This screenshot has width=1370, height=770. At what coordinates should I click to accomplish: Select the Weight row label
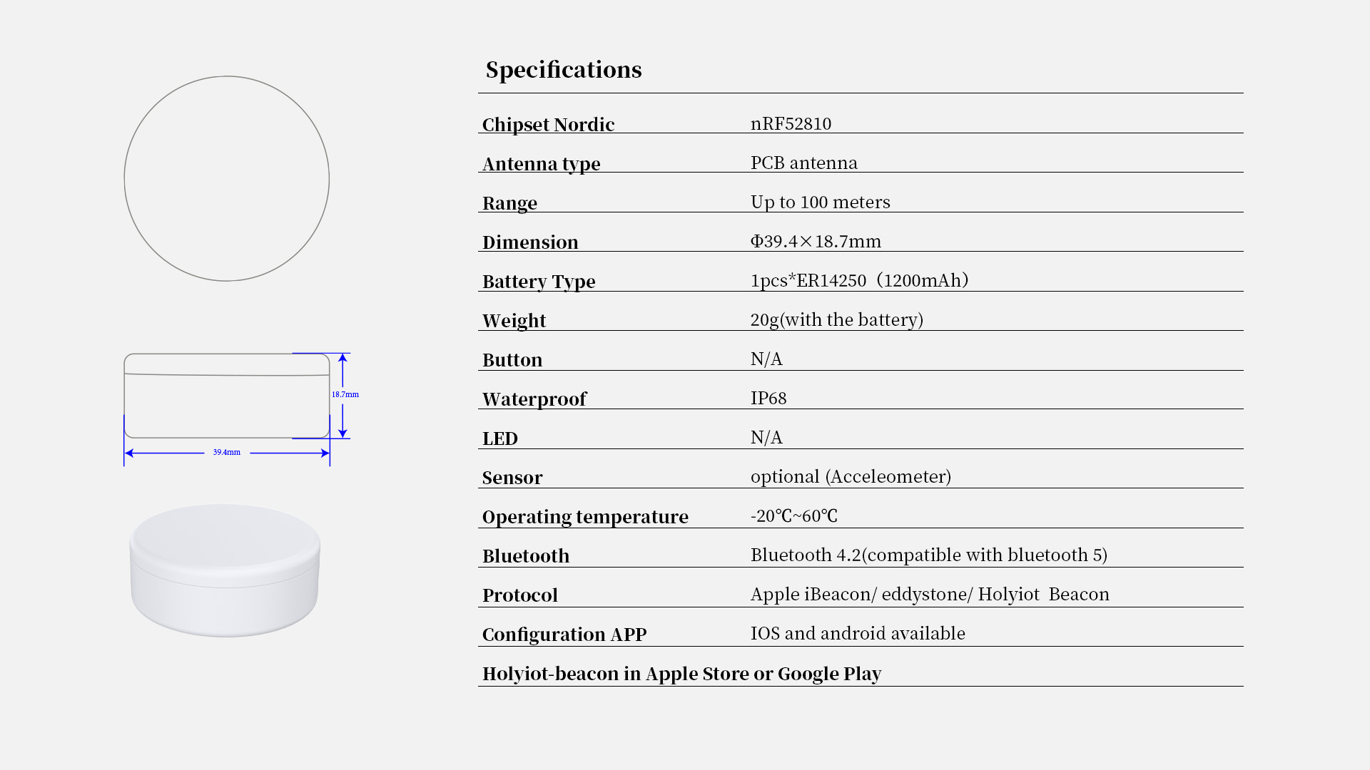tap(514, 321)
